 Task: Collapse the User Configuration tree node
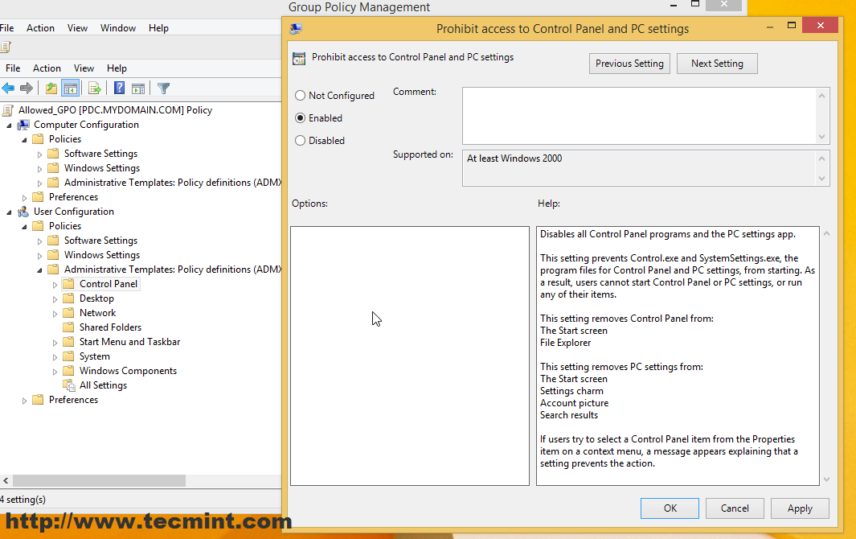pyautogui.click(x=8, y=211)
